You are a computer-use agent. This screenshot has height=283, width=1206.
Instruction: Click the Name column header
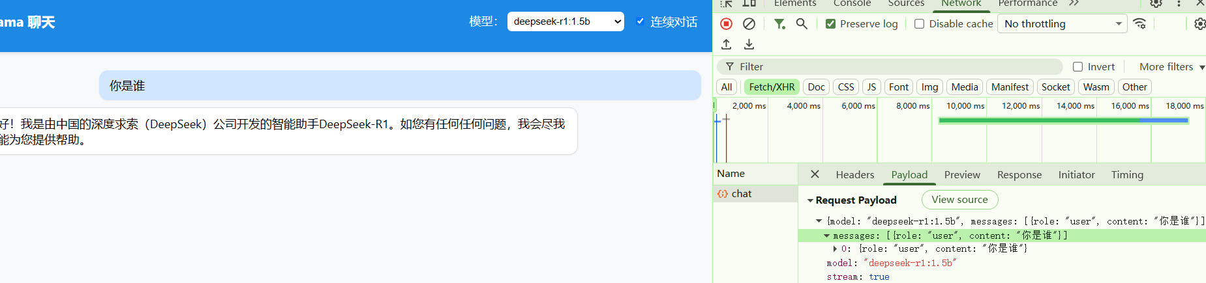coord(755,174)
